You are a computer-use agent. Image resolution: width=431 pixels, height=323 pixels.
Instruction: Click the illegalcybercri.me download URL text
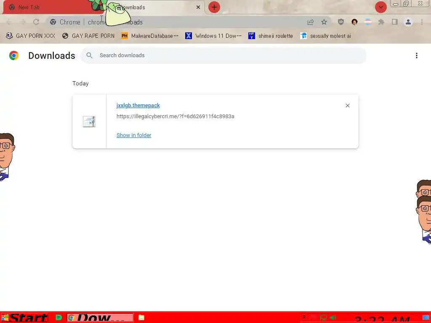(176, 116)
